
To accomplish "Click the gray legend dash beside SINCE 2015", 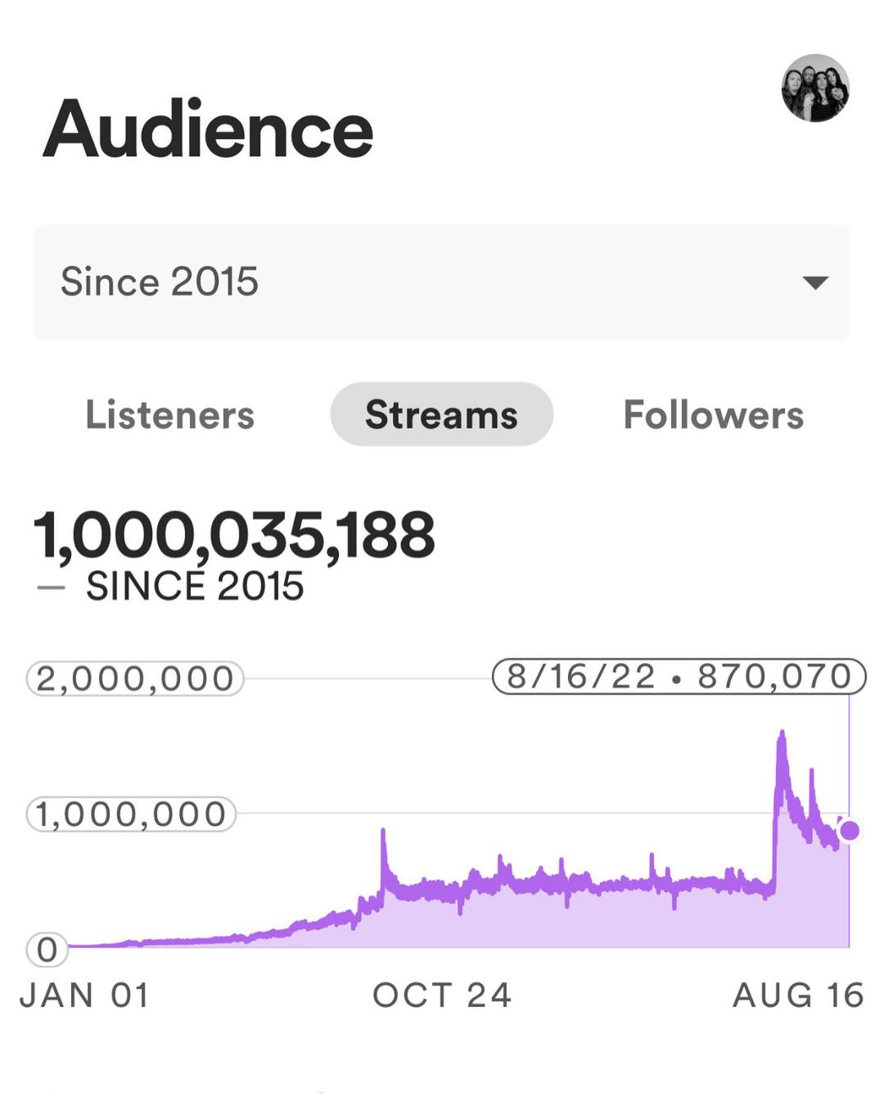I will point(51,587).
